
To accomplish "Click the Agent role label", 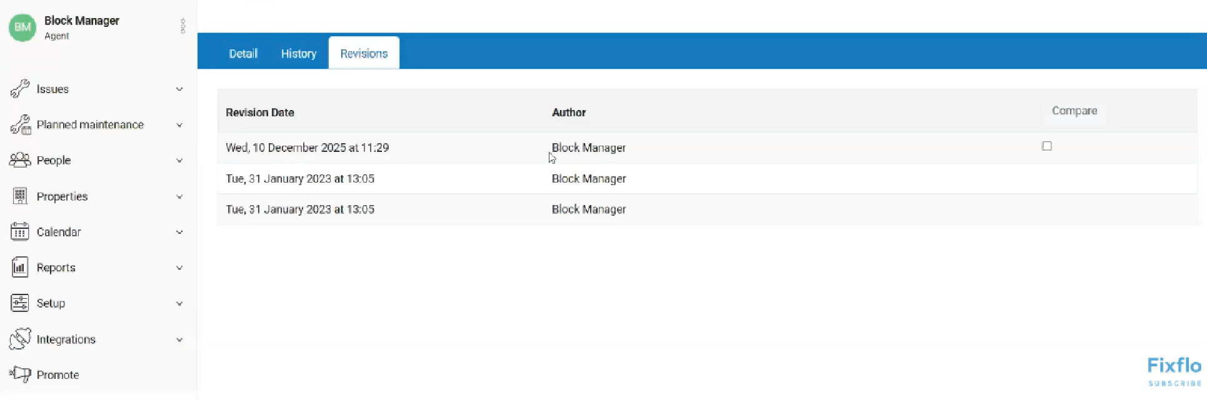I will click(57, 36).
